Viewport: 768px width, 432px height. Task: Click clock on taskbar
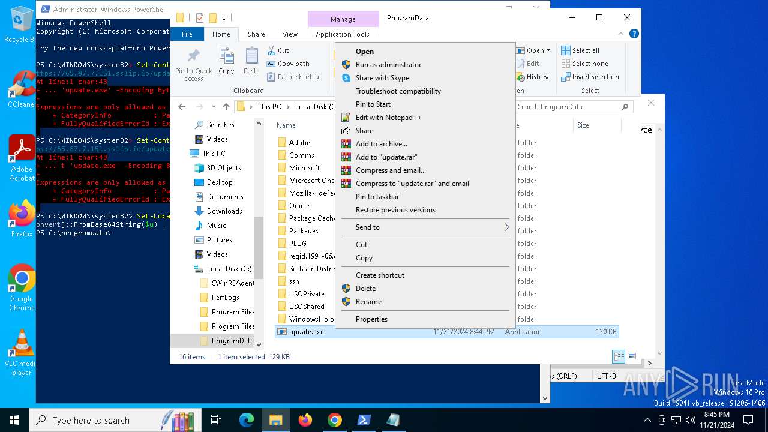(x=717, y=420)
